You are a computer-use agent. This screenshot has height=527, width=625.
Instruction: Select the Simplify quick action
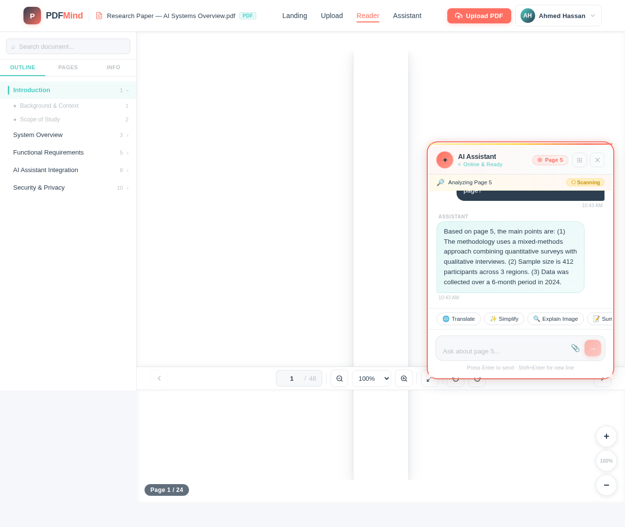tap(503, 319)
